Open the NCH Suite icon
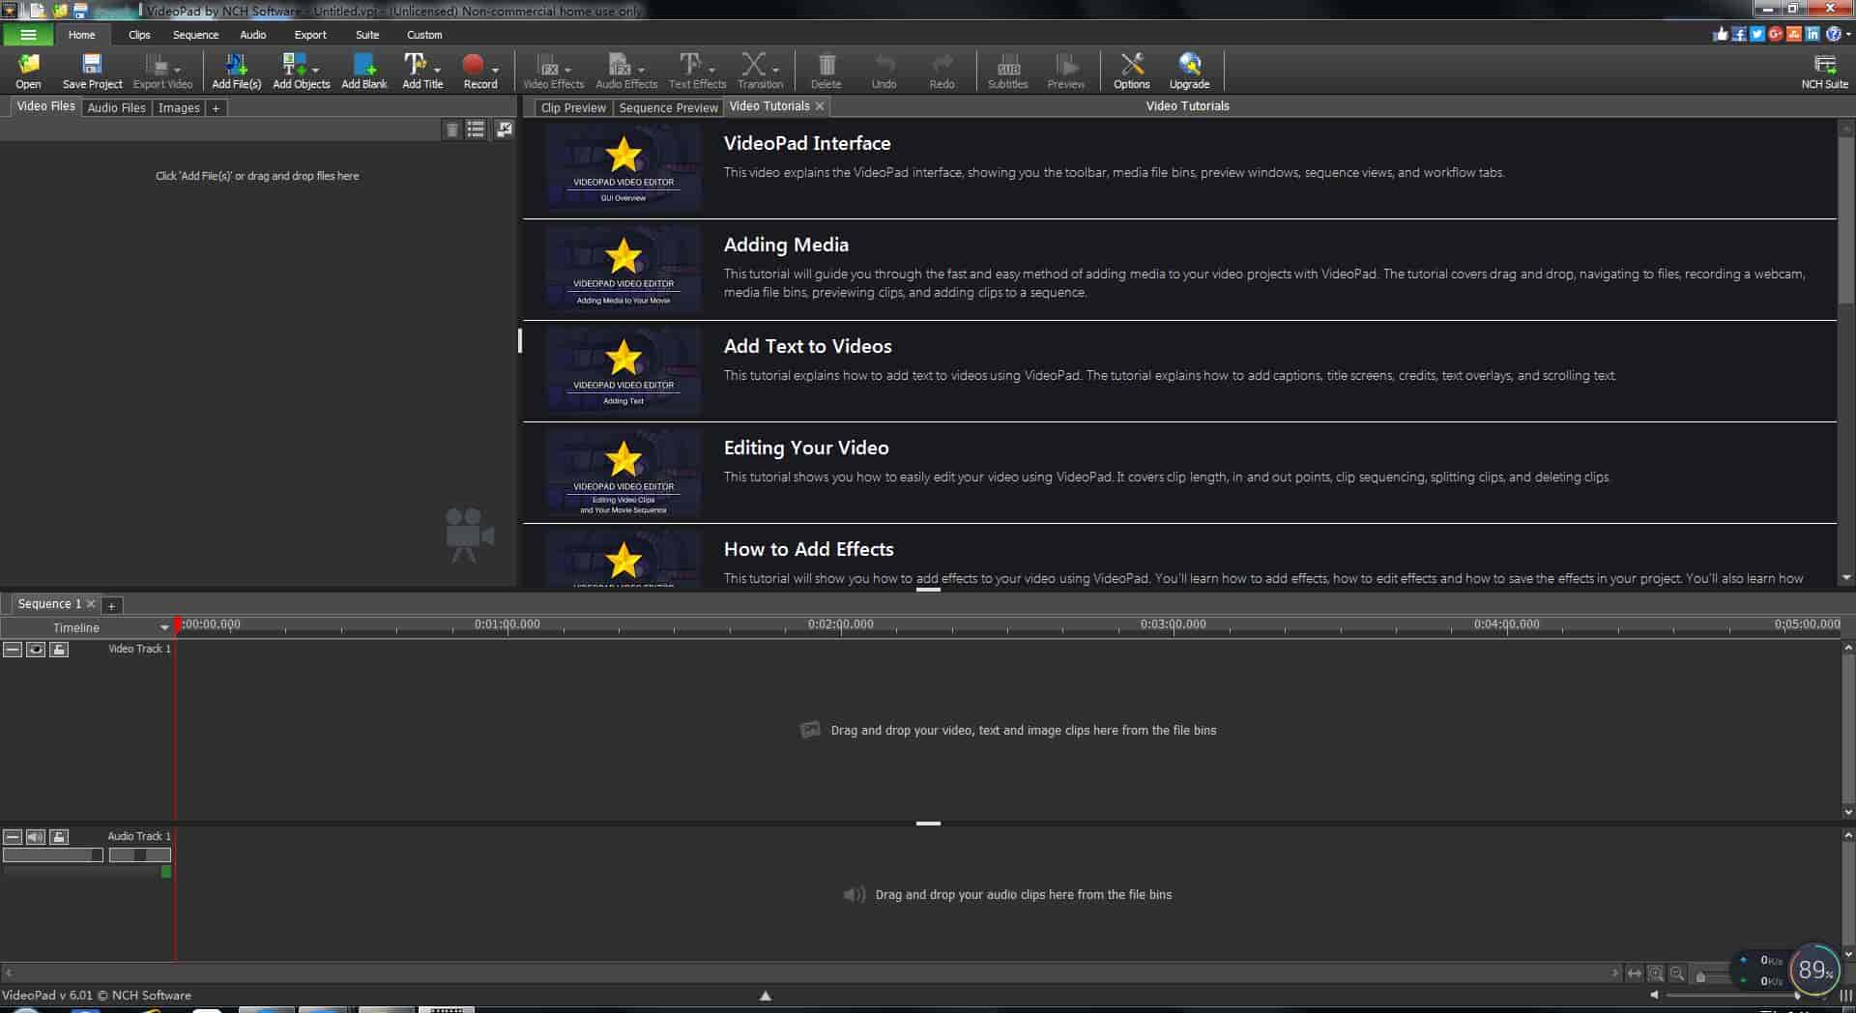Image resolution: width=1856 pixels, height=1013 pixels. (x=1823, y=68)
